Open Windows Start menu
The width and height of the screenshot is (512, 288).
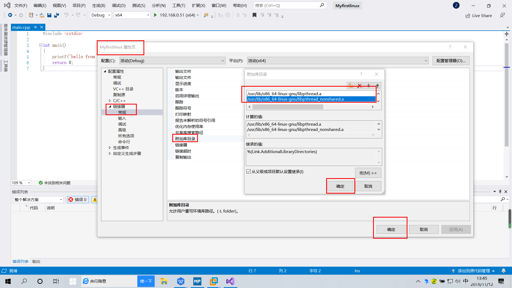[x=8, y=281]
